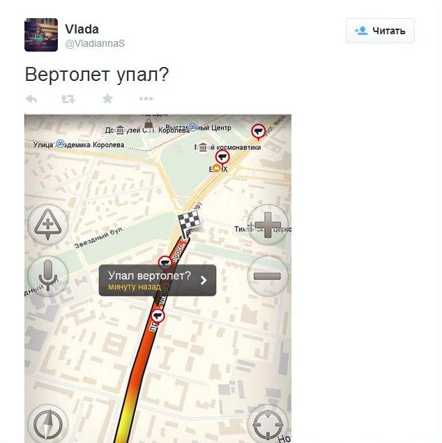
Task: Tap the microphone voice input button
Action: [x=48, y=276]
